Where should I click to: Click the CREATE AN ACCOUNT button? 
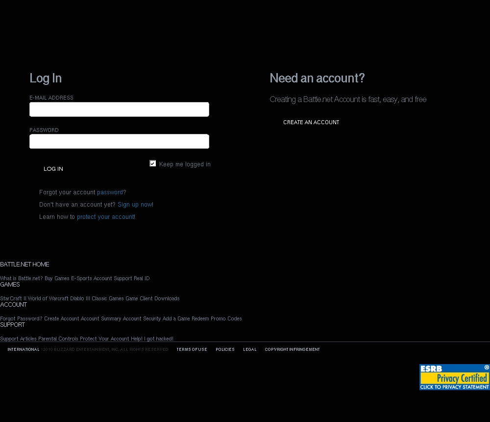(311, 122)
